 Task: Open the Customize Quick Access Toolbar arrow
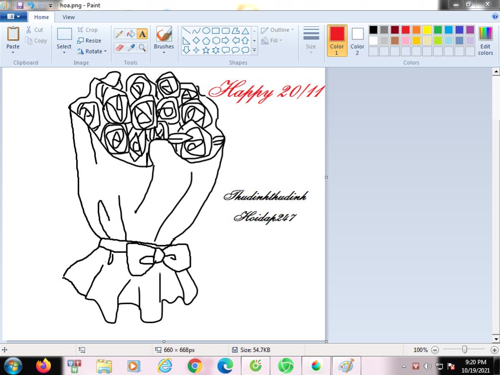[50, 5]
